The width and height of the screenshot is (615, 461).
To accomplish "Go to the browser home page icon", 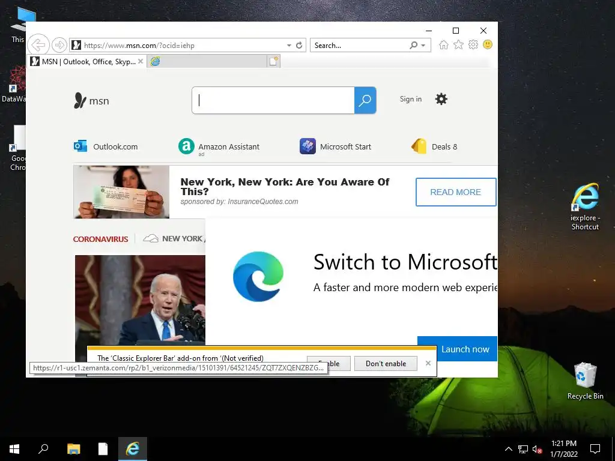I will tap(444, 44).
